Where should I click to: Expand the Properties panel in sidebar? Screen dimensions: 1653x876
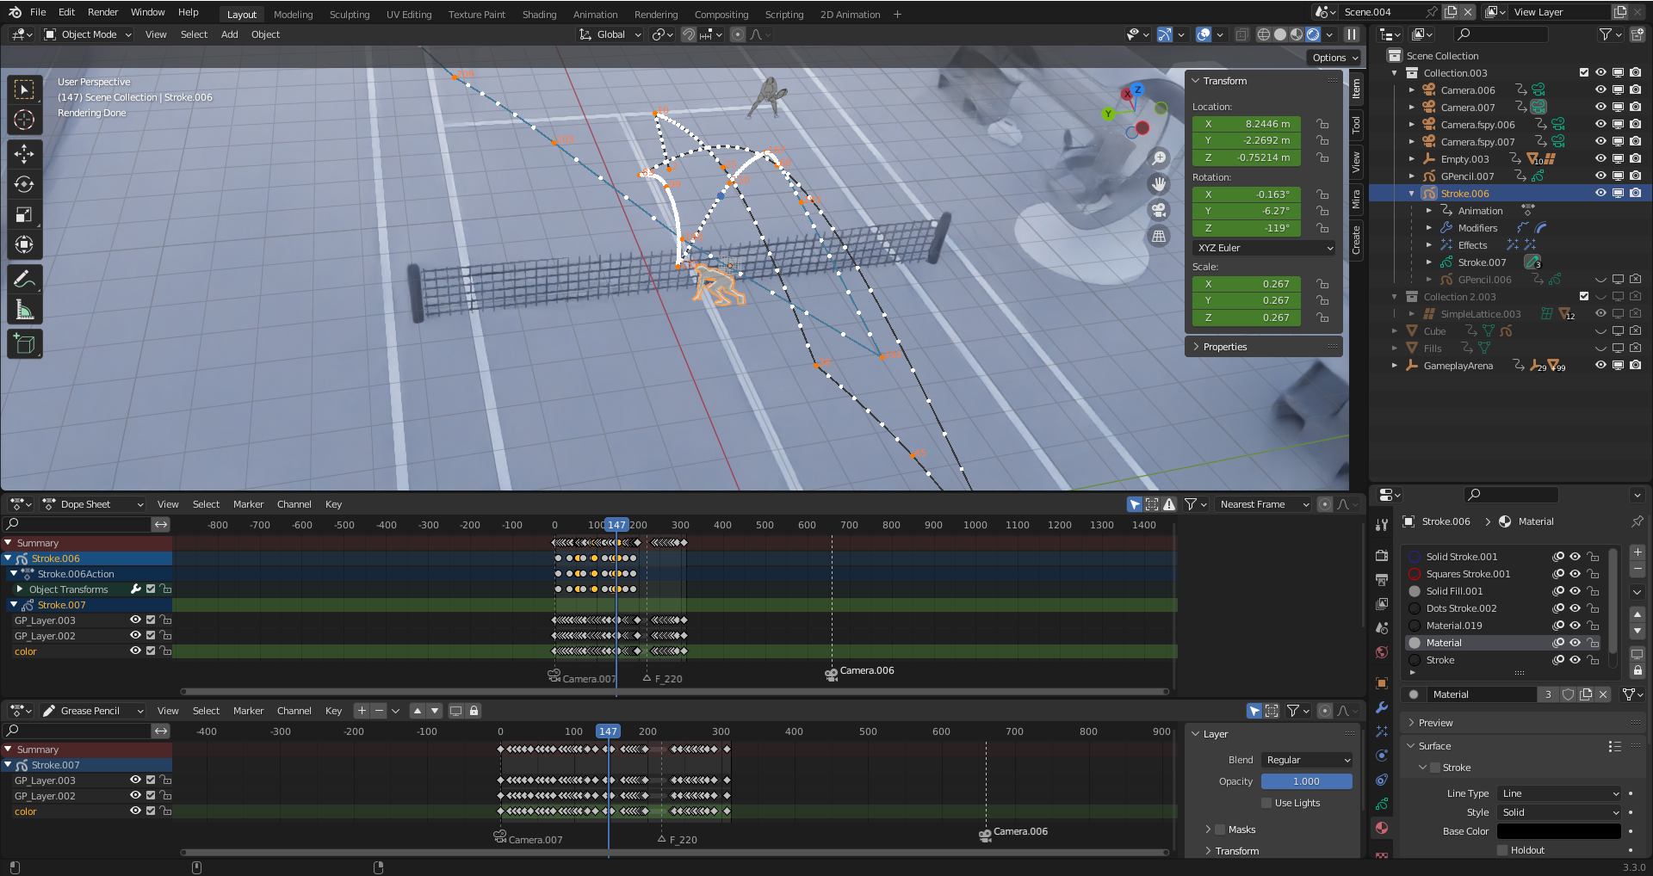pyautogui.click(x=1224, y=347)
